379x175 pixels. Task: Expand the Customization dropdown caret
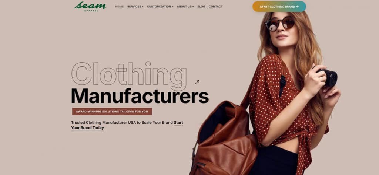pos(172,7)
